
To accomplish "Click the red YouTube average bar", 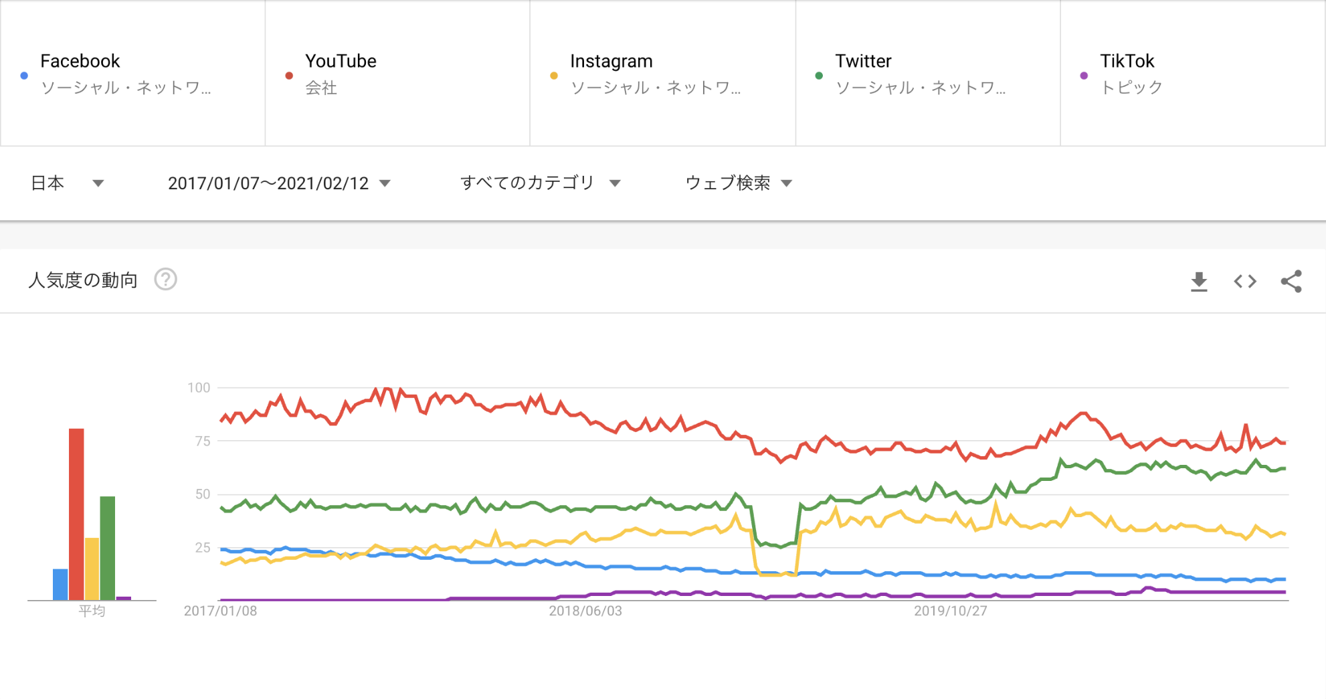I will tap(76, 514).
